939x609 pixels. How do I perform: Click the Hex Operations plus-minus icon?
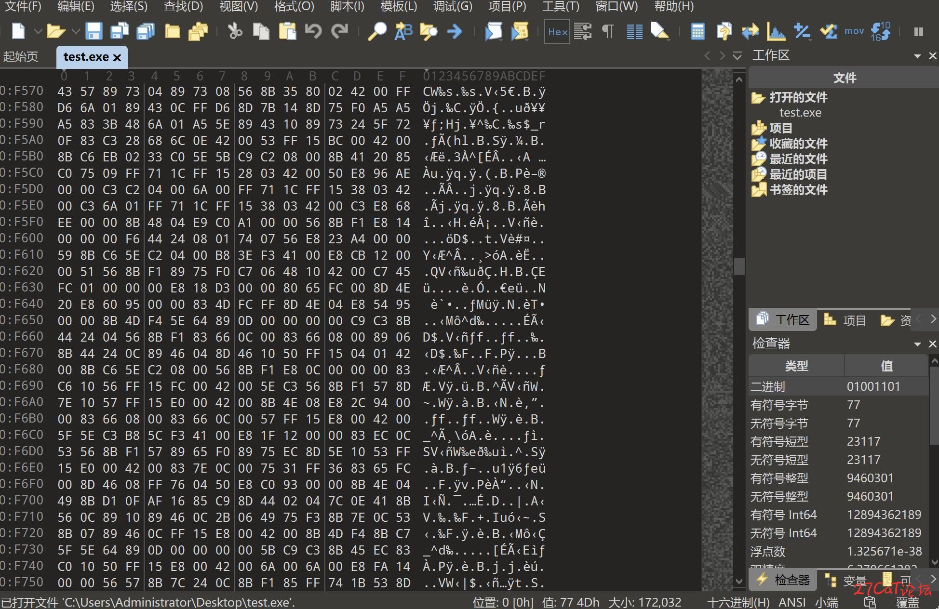coord(802,32)
